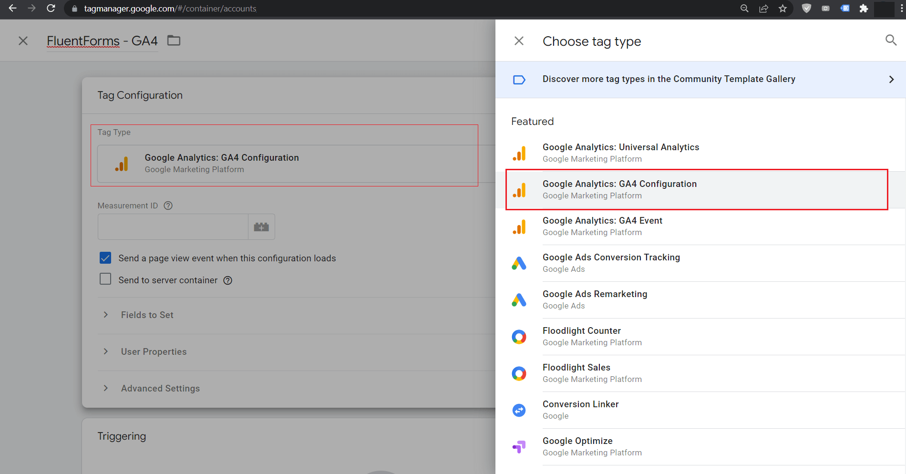Image resolution: width=906 pixels, height=474 pixels.
Task: Open Send to server container help
Action: pos(228,280)
